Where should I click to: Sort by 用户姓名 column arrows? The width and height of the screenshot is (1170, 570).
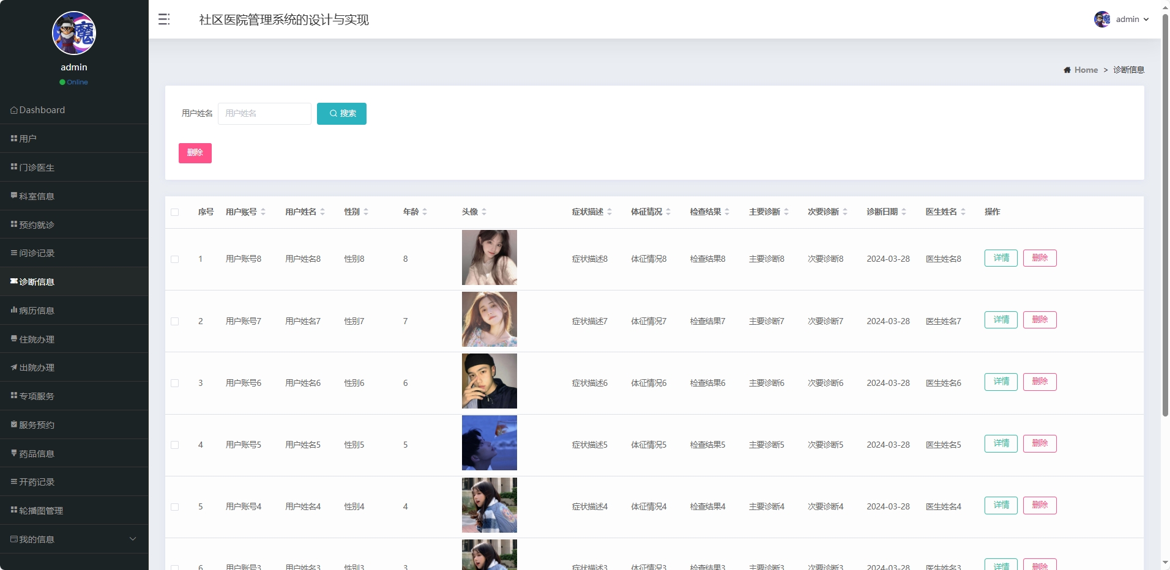click(322, 212)
